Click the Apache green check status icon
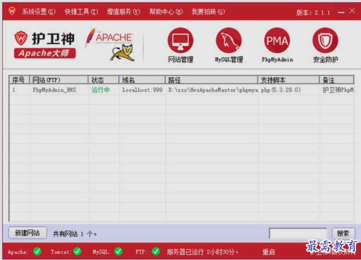 [x=37, y=251]
